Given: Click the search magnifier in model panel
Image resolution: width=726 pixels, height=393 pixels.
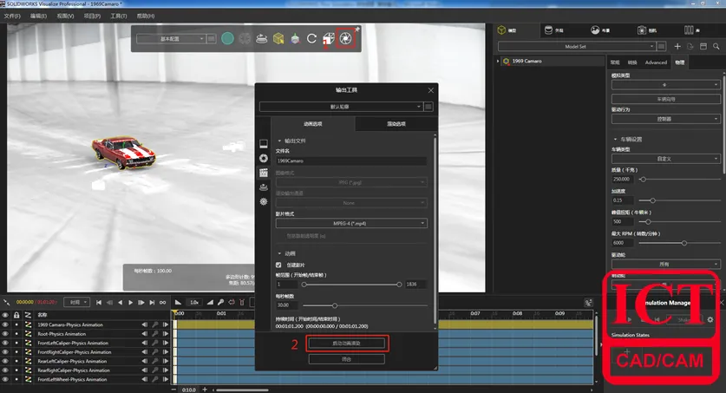Looking at the screenshot, I should 716,46.
